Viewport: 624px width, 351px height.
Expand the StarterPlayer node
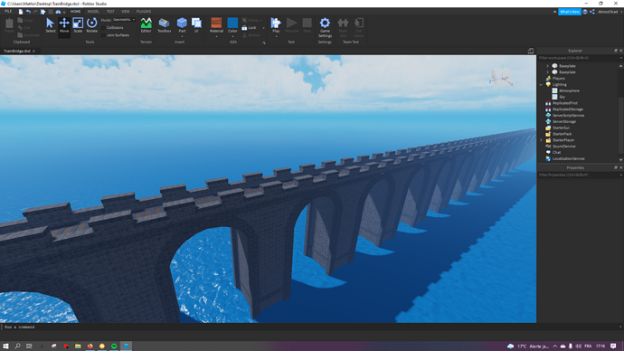(541, 140)
